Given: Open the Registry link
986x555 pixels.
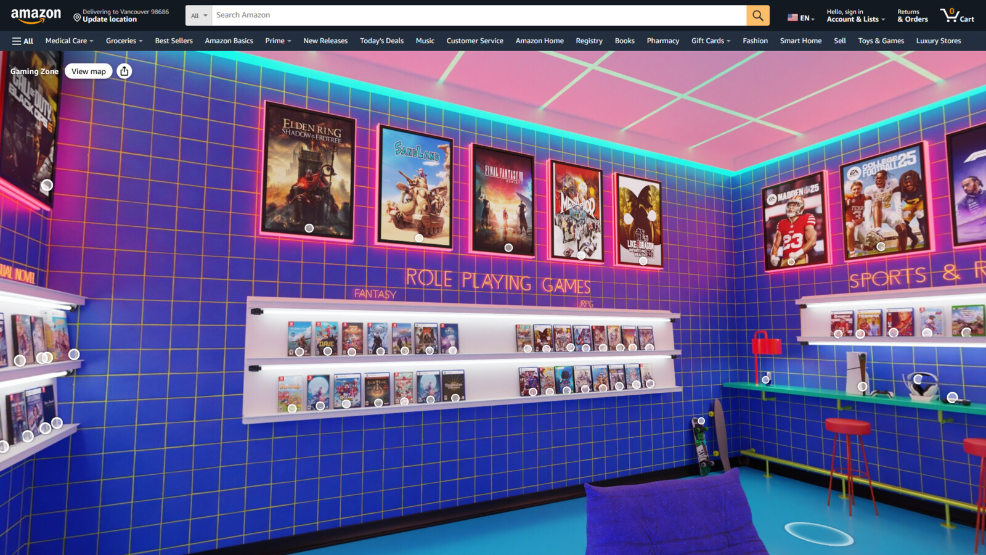Looking at the screenshot, I should click(589, 41).
